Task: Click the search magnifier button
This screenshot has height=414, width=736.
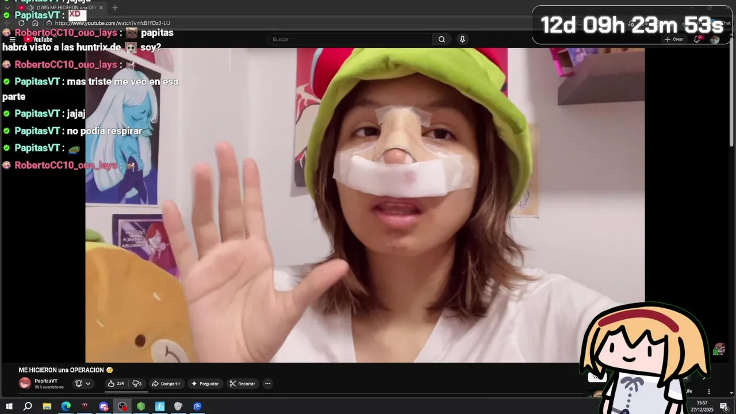Action: (x=442, y=39)
